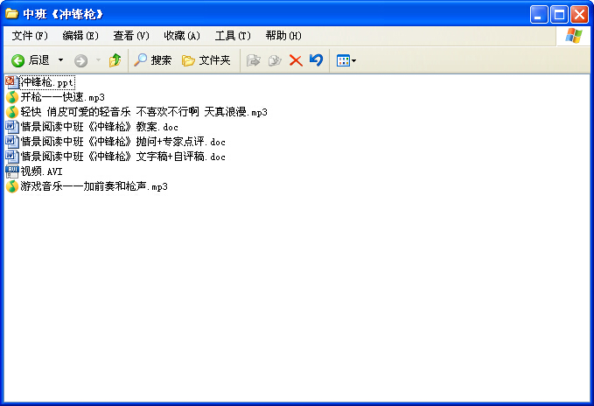Select the 视频.AVI video file icon

tap(12, 171)
